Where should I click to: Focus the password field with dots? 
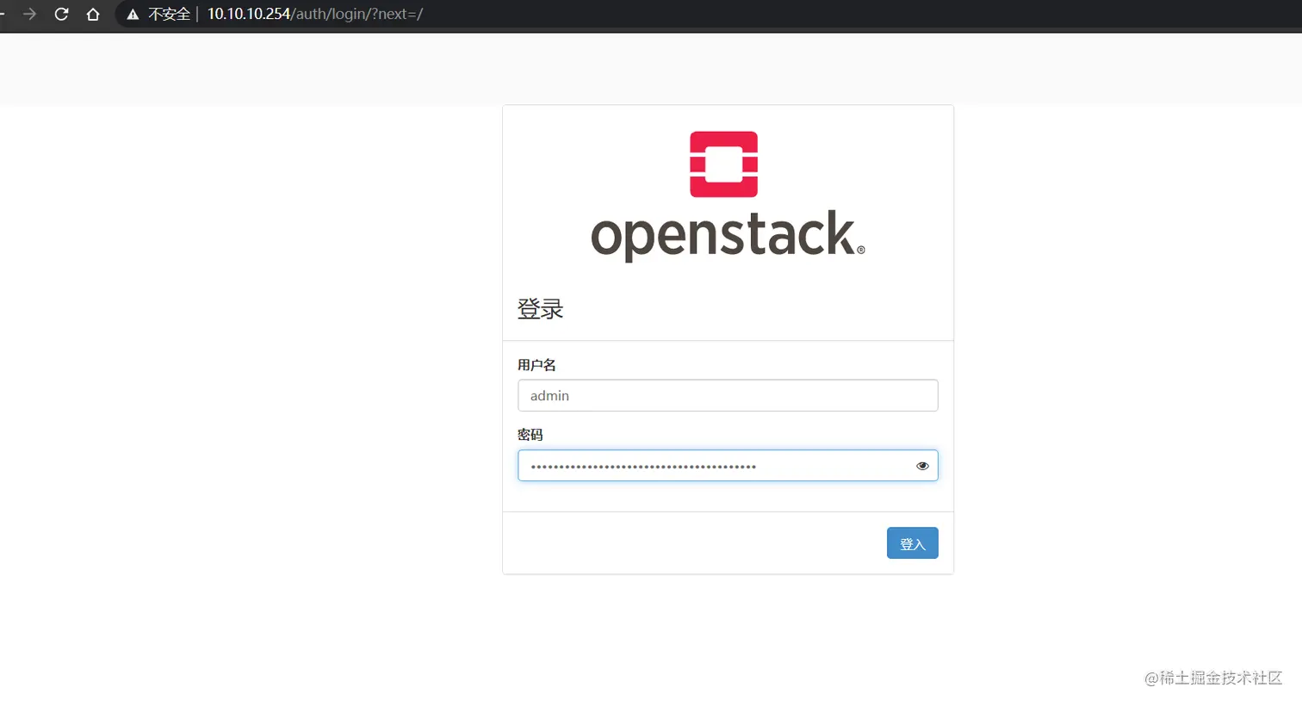[x=728, y=465]
